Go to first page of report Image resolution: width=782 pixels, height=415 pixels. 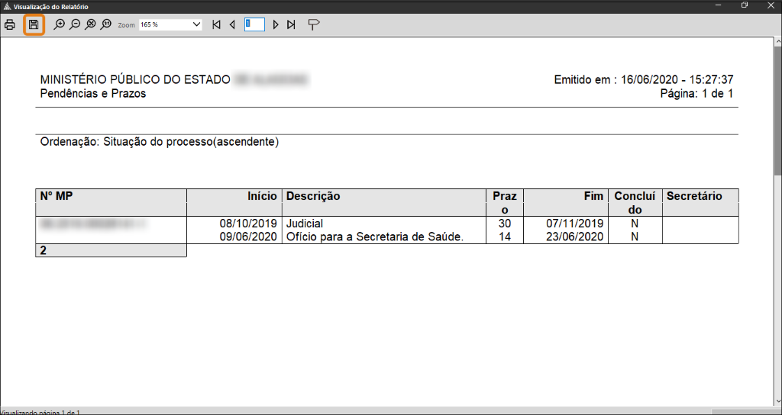click(216, 24)
